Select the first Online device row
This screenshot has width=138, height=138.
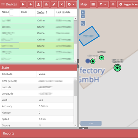point(37,20)
